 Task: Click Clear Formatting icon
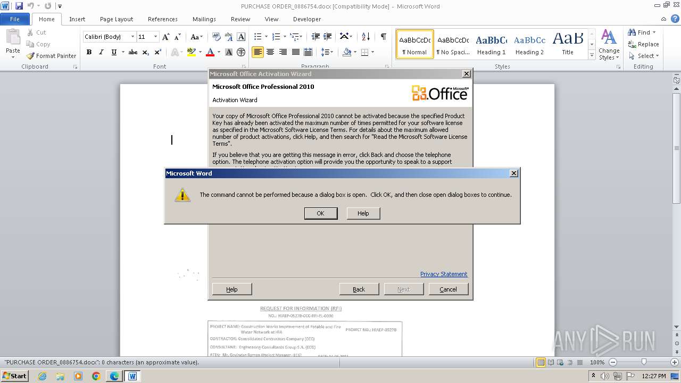click(217, 37)
